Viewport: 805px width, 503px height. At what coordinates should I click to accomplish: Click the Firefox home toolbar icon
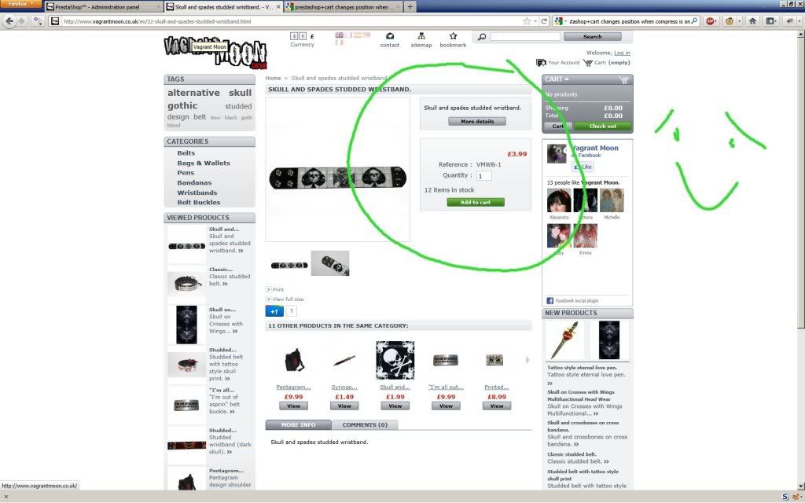point(752,21)
